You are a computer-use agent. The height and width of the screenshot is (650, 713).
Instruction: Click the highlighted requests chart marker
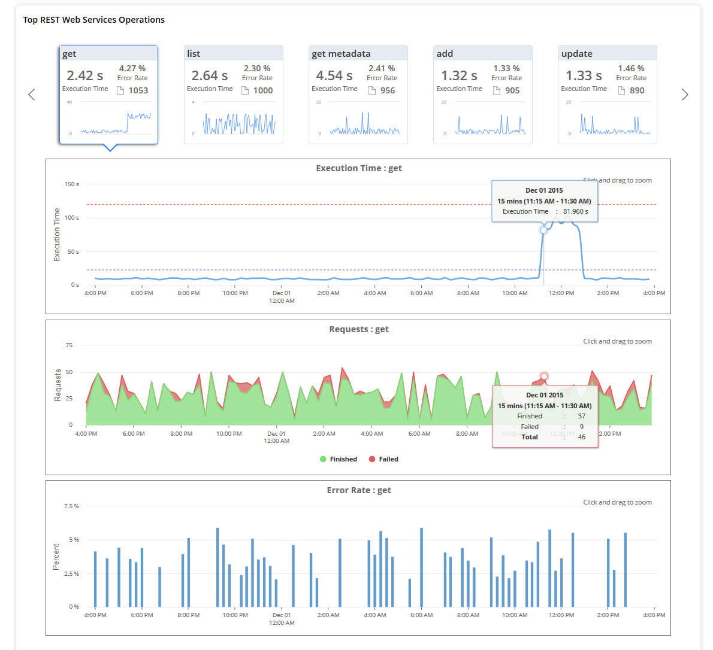pos(544,376)
